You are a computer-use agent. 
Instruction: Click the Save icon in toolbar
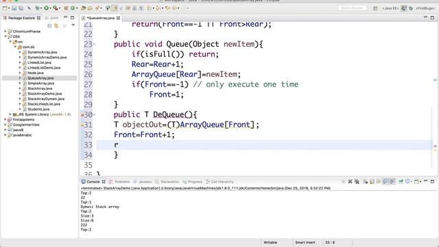[x=14, y=8]
